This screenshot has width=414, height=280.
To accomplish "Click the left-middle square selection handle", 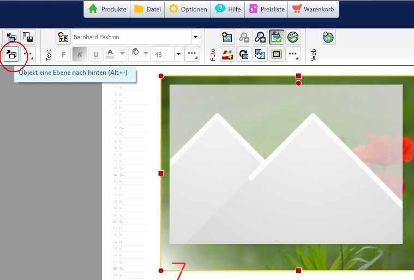I will point(161,173).
